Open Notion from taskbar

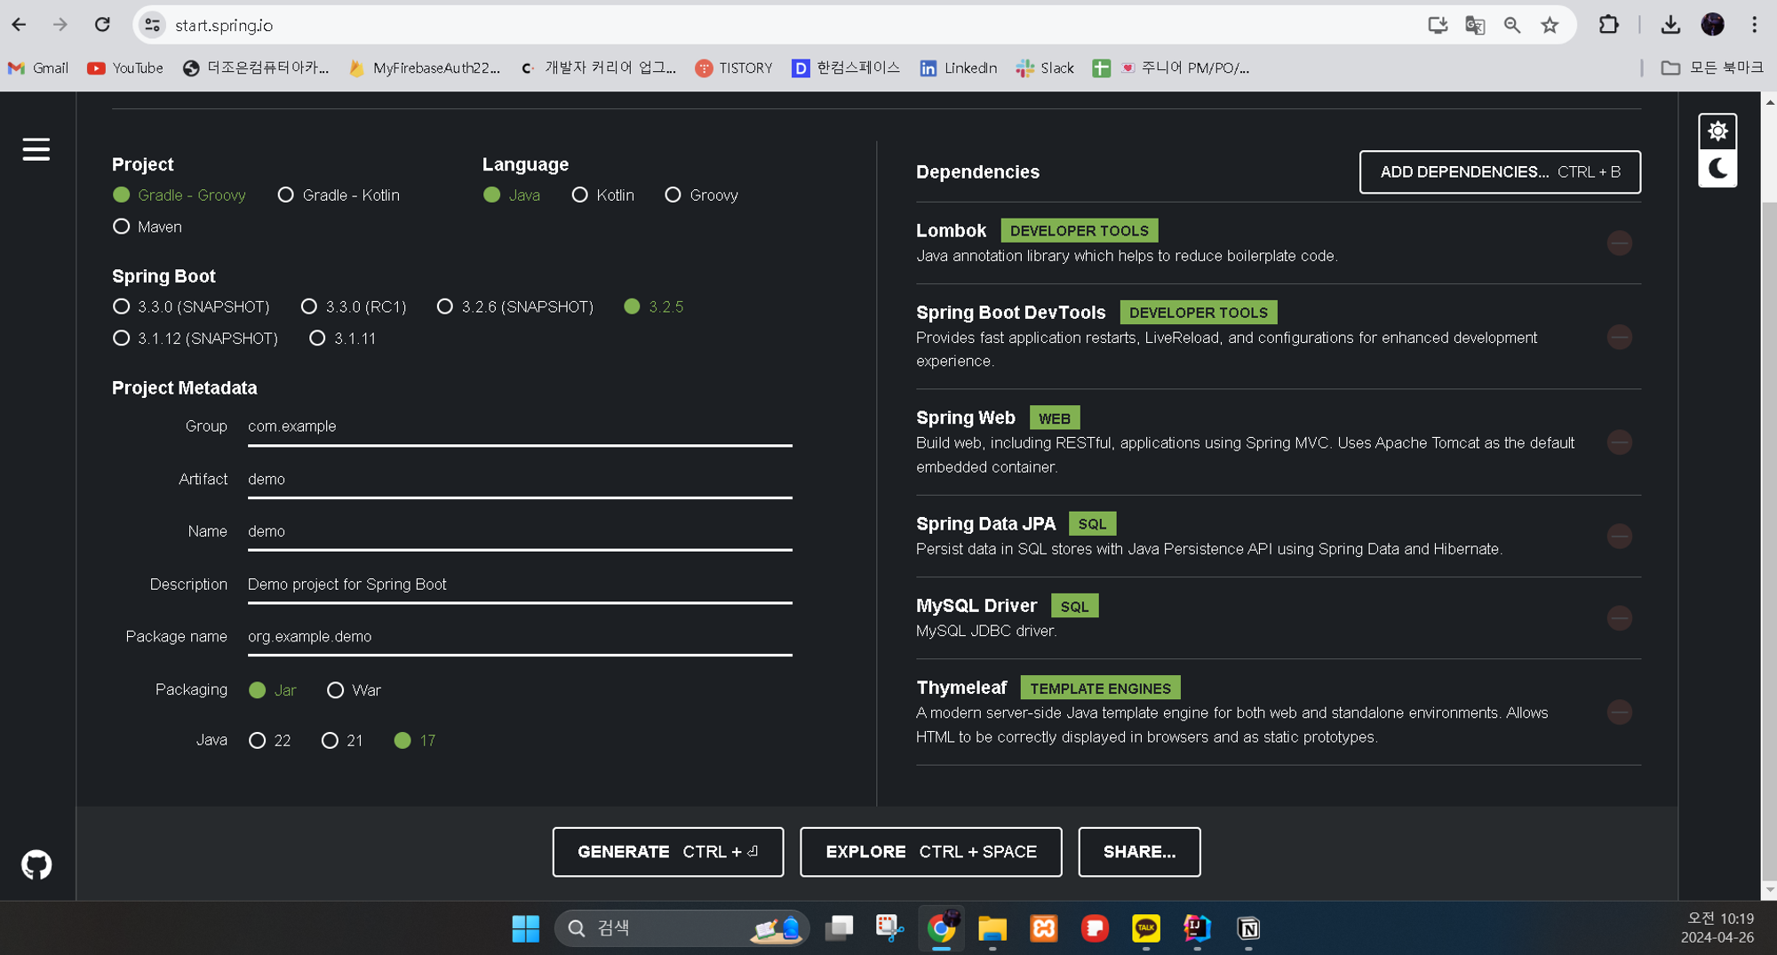click(1248, 928)
